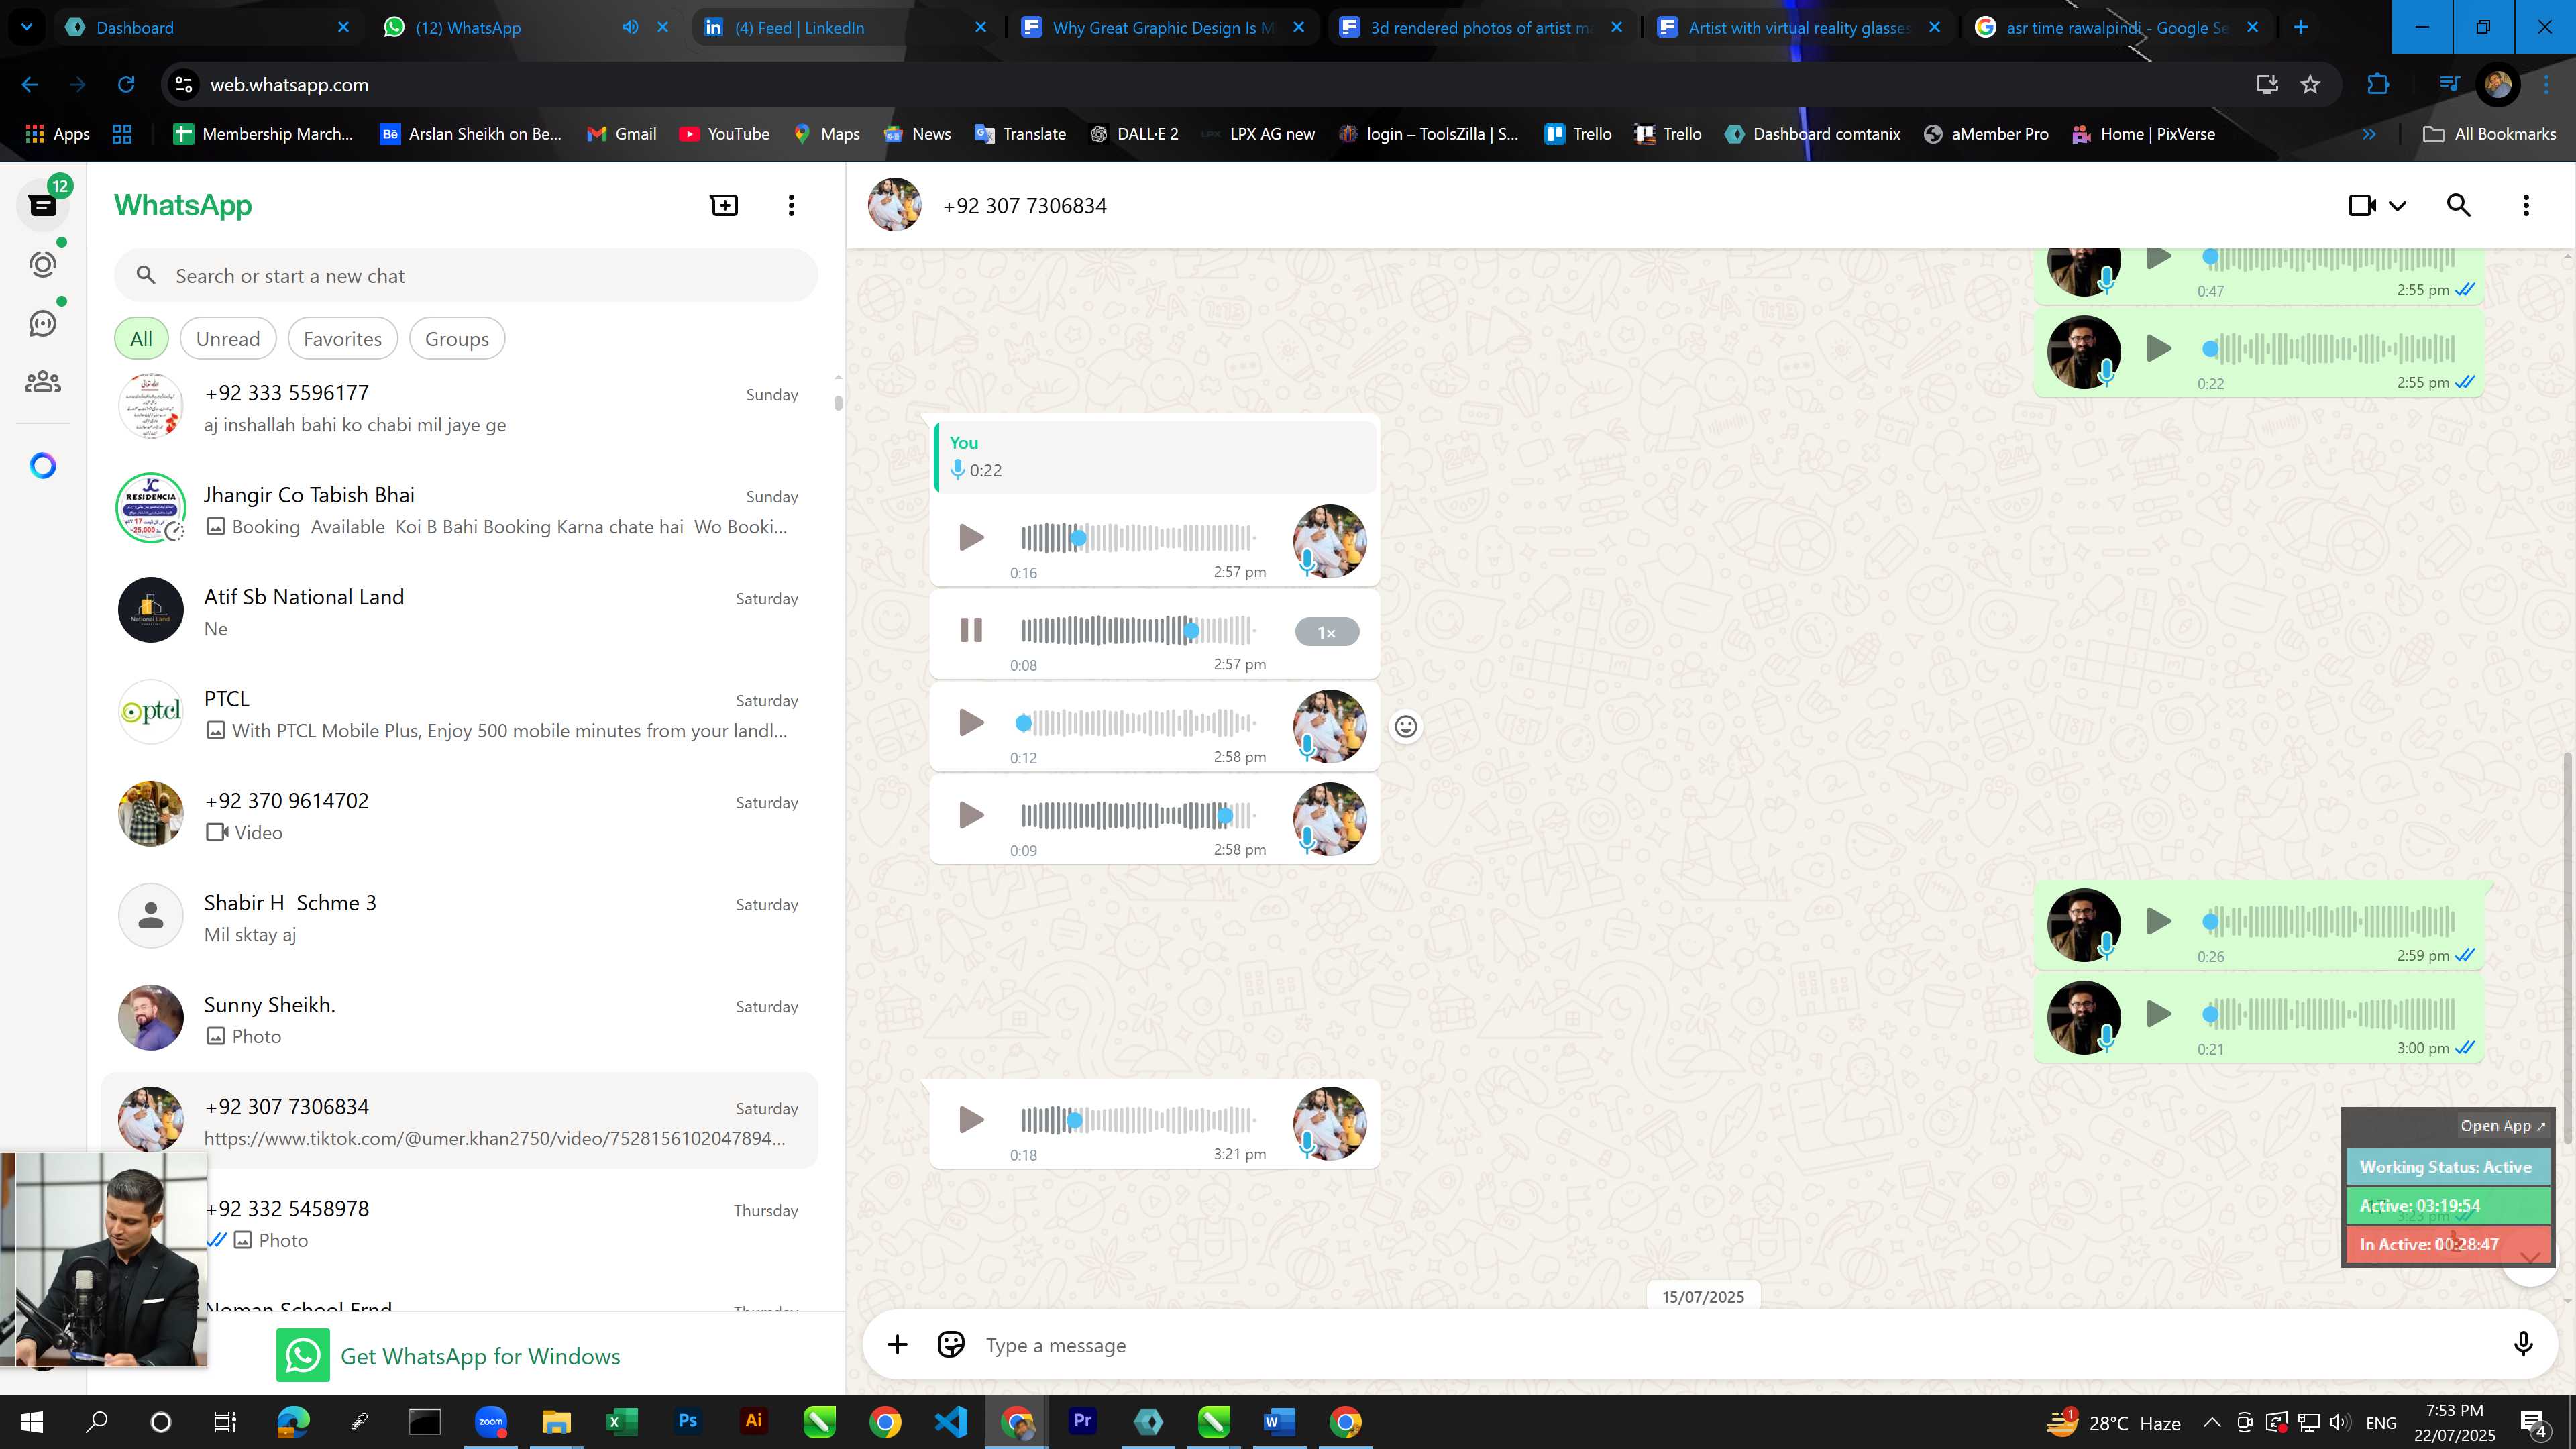Bookmark this page with the star
The height and width of the screenshot is (1449, 2576).
click(2310, 85)
